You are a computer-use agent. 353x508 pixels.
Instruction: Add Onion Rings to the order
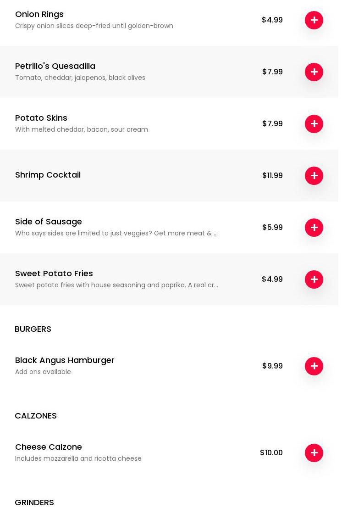(314, 20)
